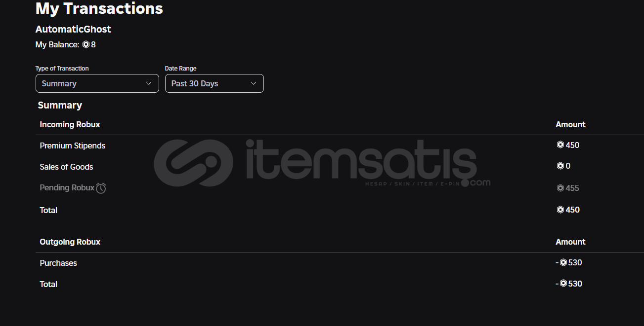This screenshot has width=644, height=326.
Task: Click the Robux icon in Outgoing Total row
Action: 563,284
